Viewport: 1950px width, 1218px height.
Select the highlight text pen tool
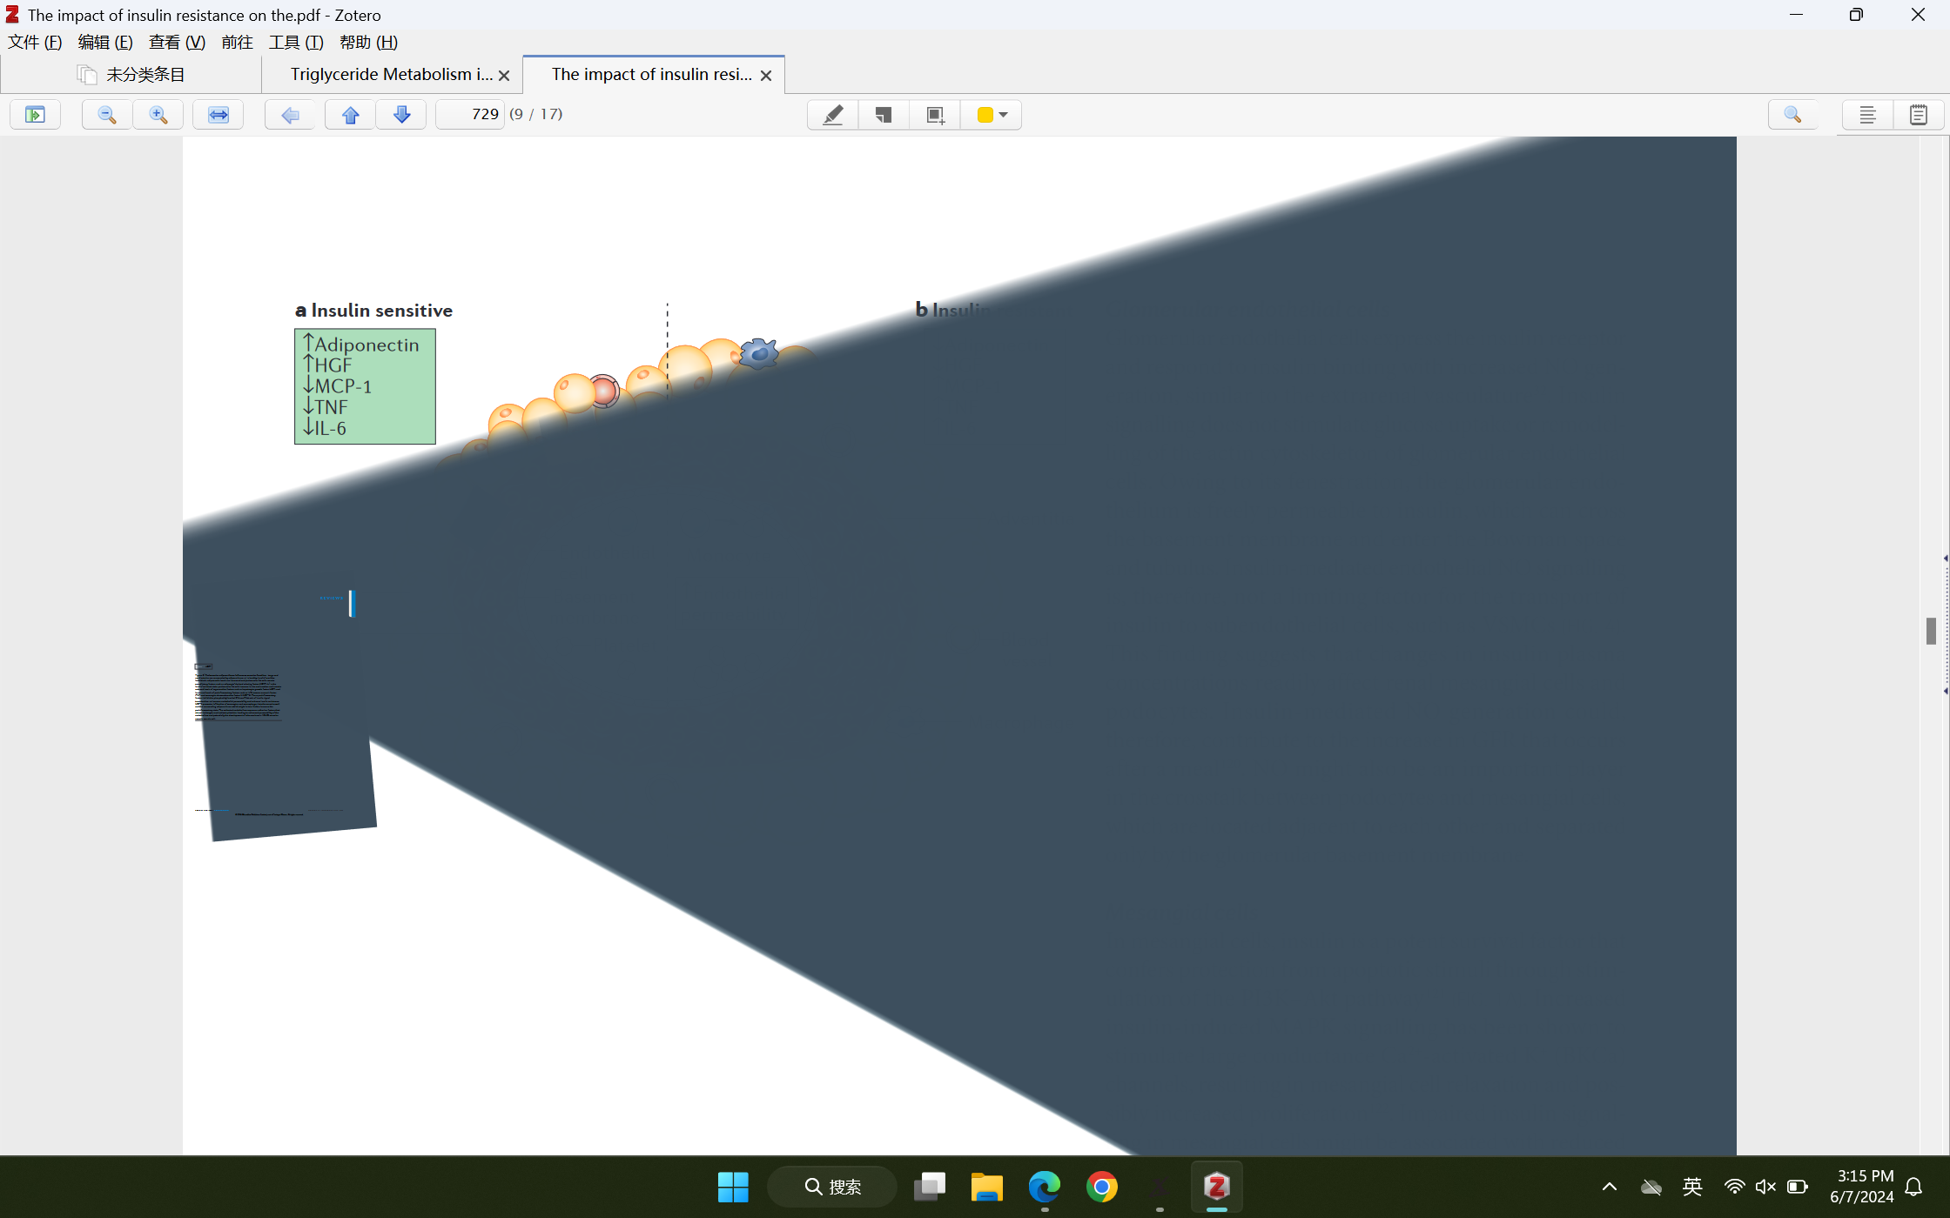click(x=833, y=114)
